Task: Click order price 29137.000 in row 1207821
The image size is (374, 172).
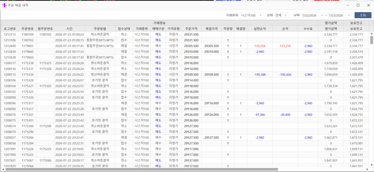Action: 191,160
